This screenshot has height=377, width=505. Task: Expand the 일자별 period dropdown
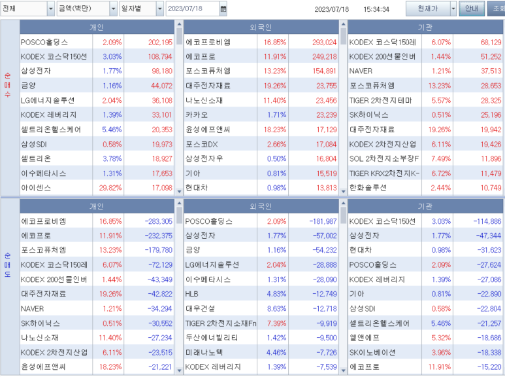point(160,9)
